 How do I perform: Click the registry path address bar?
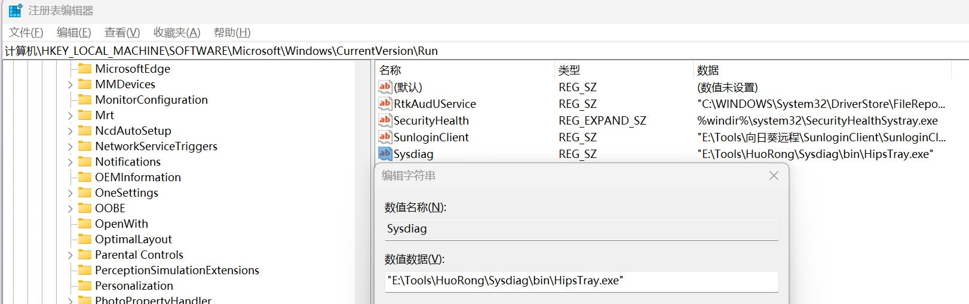click(484, 51)
